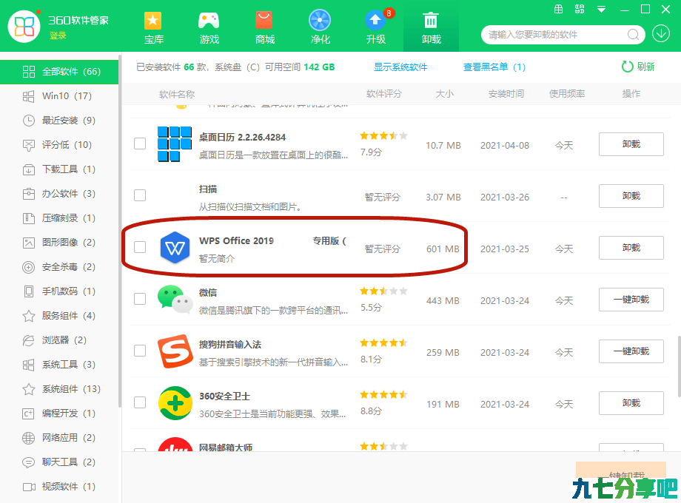
Task: Open the 商城 store tab
Action: 264,28
